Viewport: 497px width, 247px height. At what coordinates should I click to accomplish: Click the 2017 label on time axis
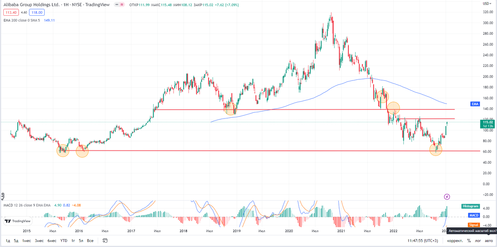pos(131,231)
